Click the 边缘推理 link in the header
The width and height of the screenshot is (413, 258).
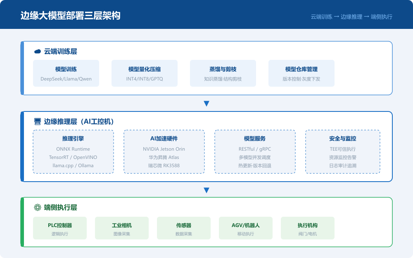point(351,17)
